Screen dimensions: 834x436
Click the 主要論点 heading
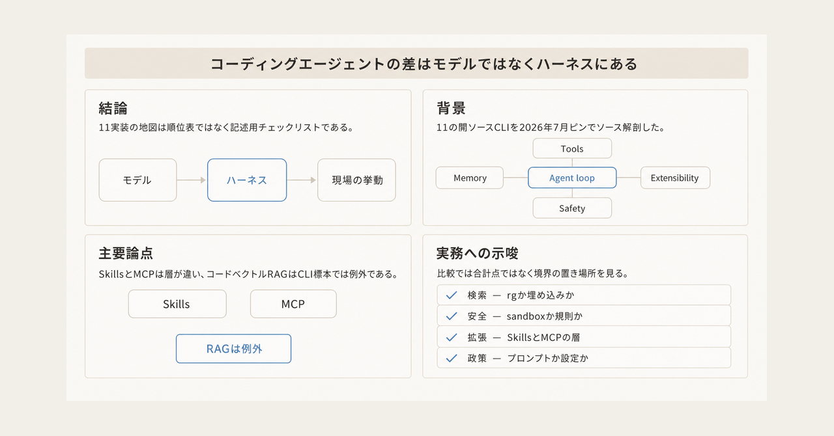point(126,253)
